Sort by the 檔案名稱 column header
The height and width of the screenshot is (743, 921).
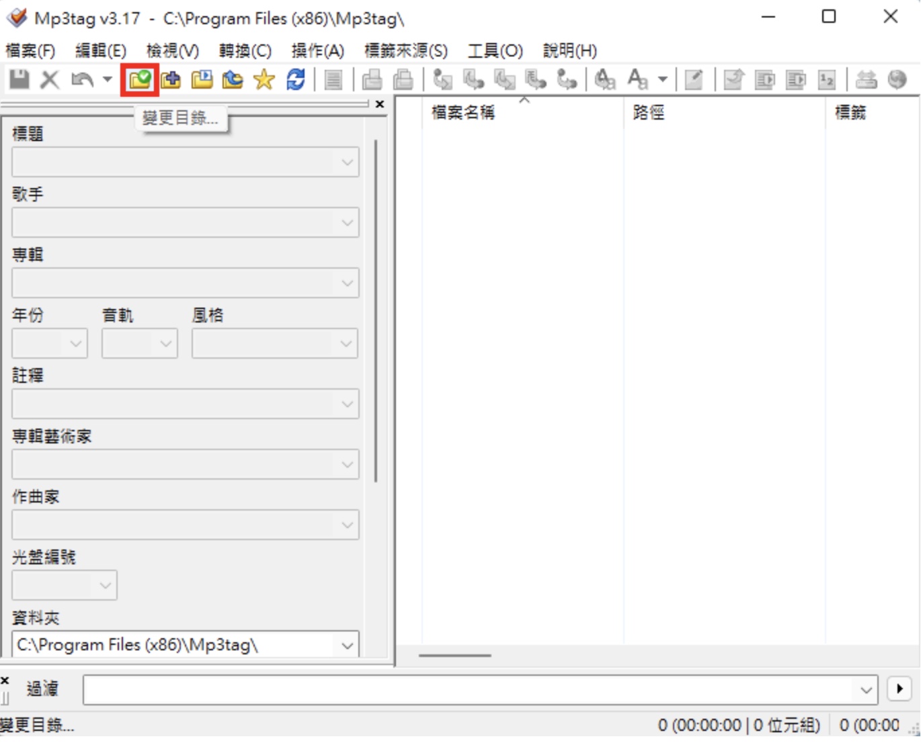[523, 112]
